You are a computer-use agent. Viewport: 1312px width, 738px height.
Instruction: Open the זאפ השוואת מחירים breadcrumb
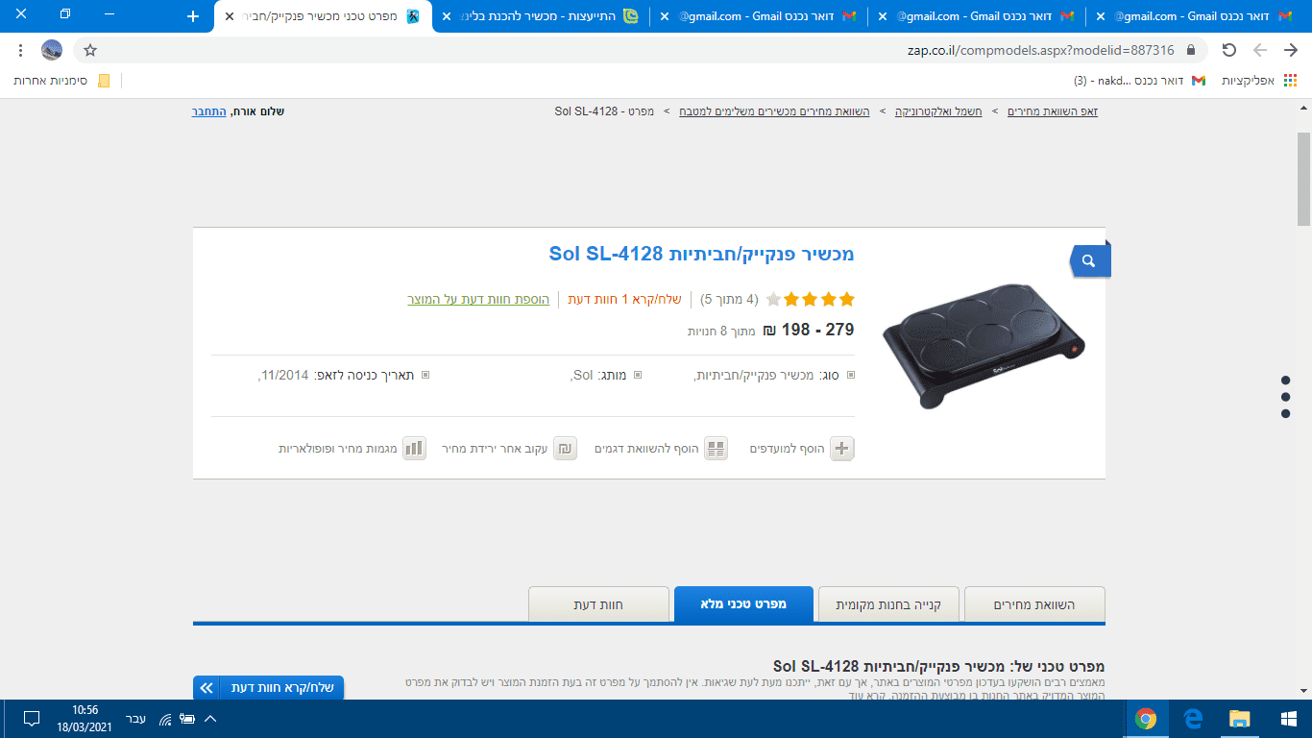click(x=1052, y=111)
